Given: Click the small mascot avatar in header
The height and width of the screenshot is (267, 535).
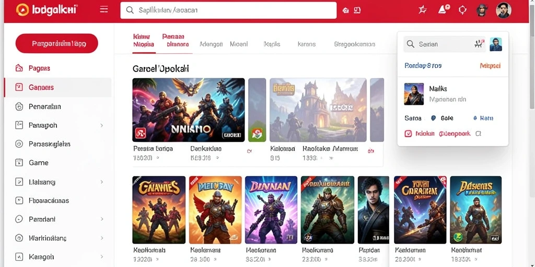Looking at the screenshot, I should click(x=481, y=10).
